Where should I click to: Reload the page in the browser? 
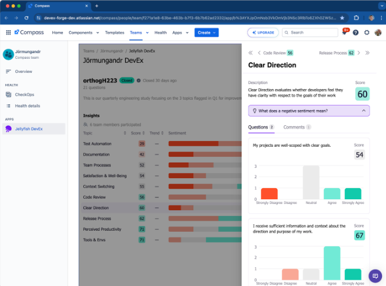27,18
